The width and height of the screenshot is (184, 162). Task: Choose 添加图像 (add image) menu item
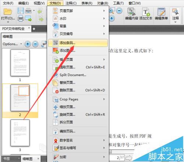[78, 51]
